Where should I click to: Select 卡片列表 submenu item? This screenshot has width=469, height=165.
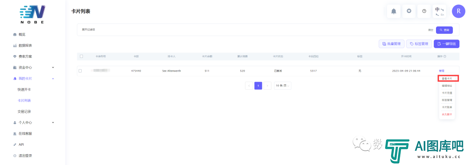pyautogui.click(x=24, y=100)
